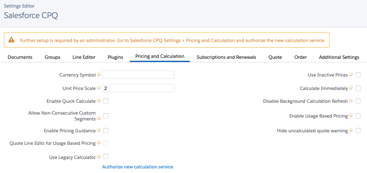The width and height of the screenshot is (367, 173).
Task: Select the Pricing and Calculation tab
Action: pos(160,56)
